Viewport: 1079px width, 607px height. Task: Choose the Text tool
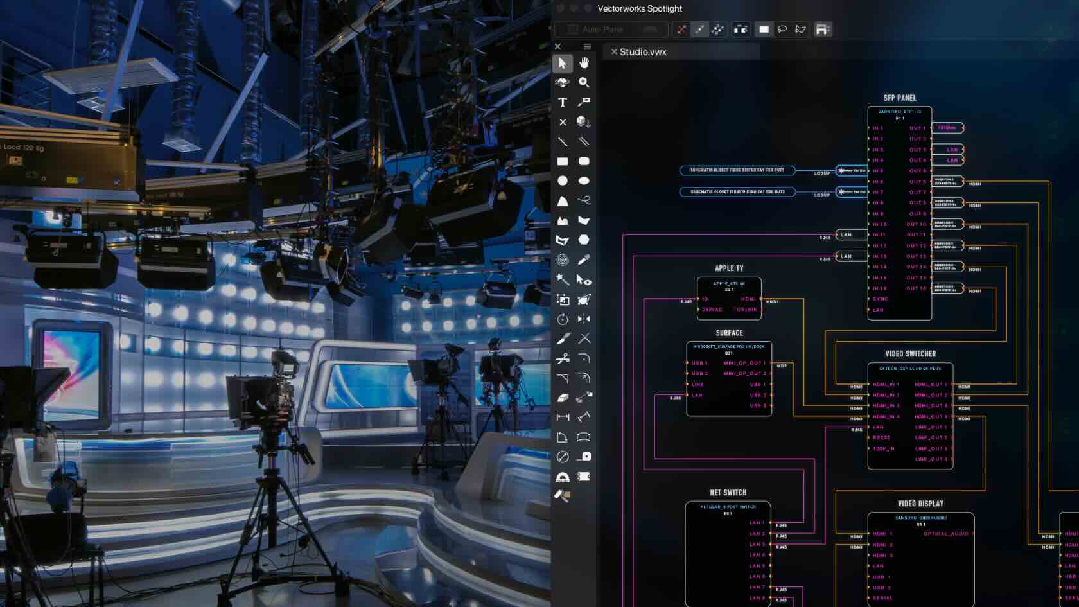562,103
